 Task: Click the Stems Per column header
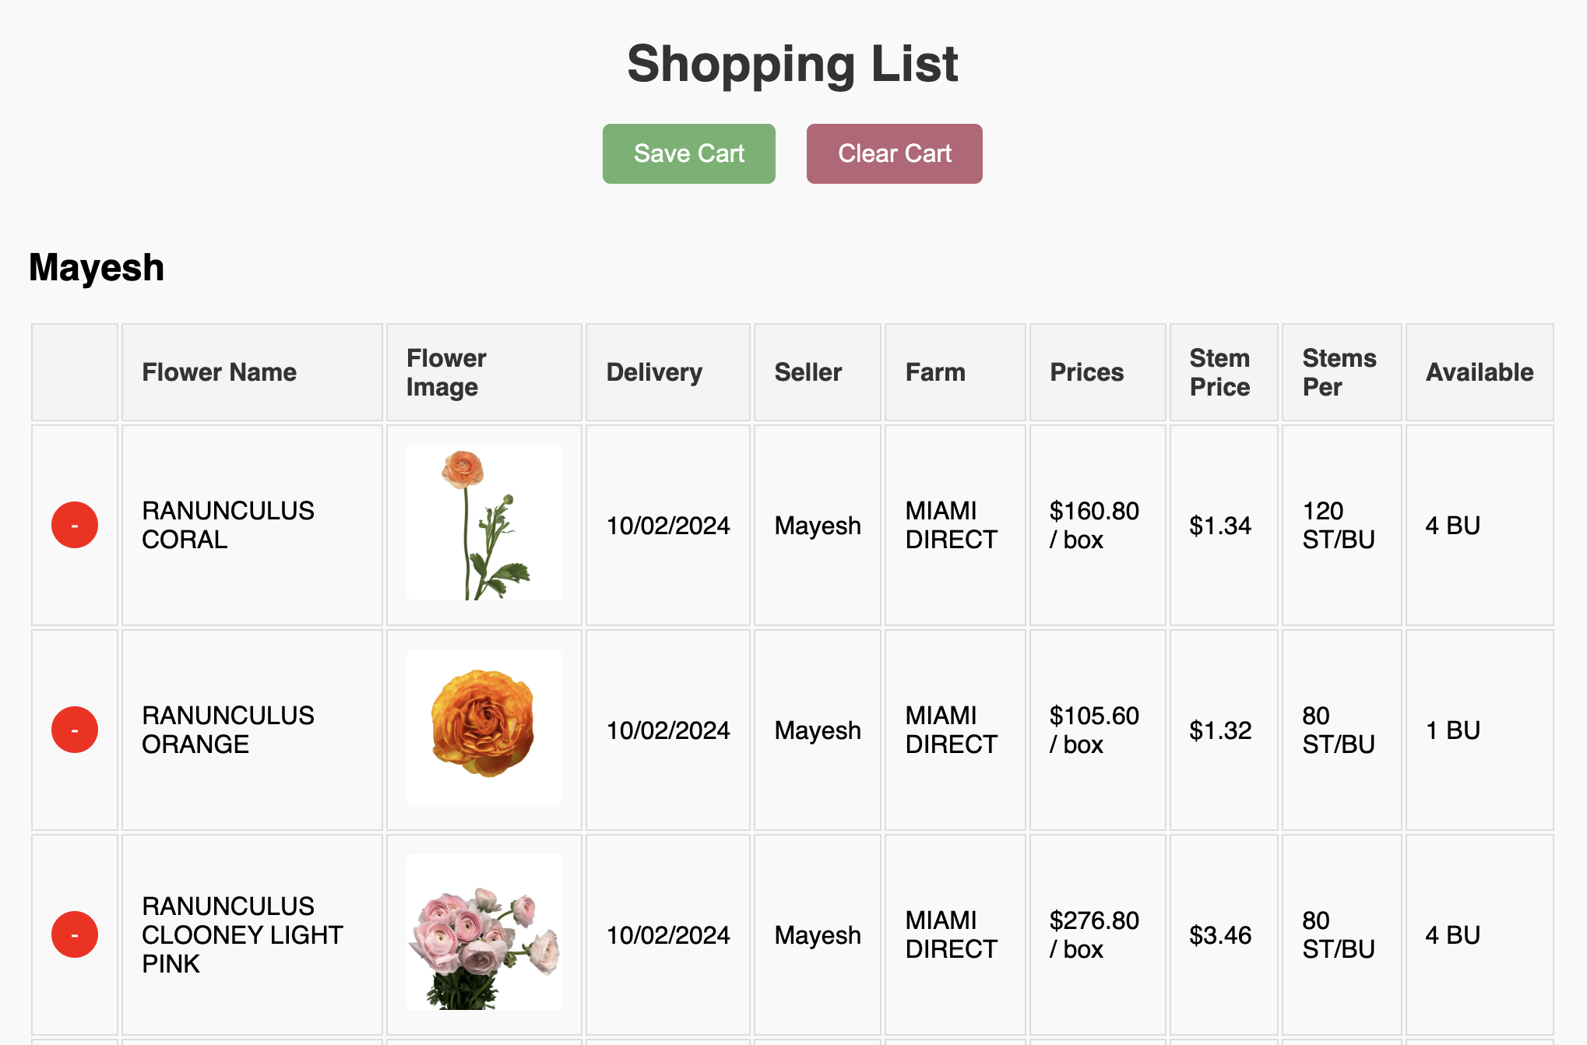[x=1339, y=372]
